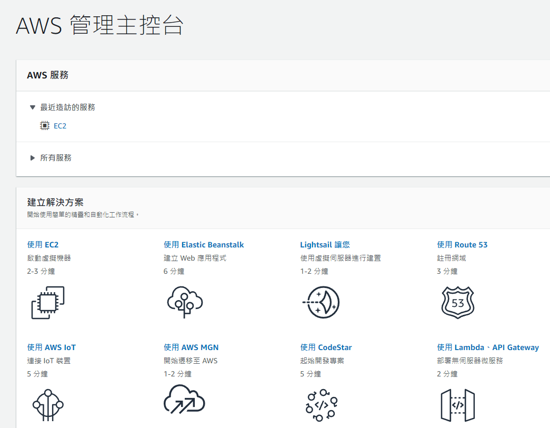Open the 使用 AWS IoT link
This screenshot has height=428, width=550.
click(x=51, y=347)
